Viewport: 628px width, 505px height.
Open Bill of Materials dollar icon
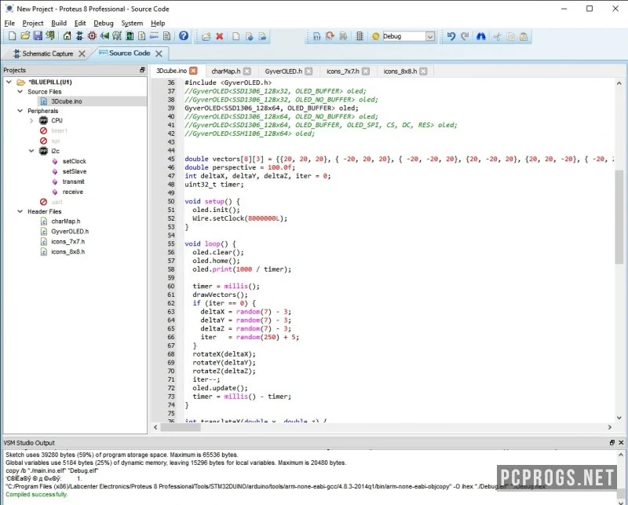coord(142,36)
